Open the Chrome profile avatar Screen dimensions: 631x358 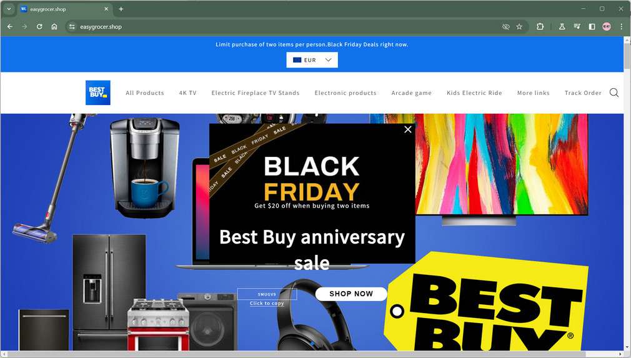tap(607, 26)
